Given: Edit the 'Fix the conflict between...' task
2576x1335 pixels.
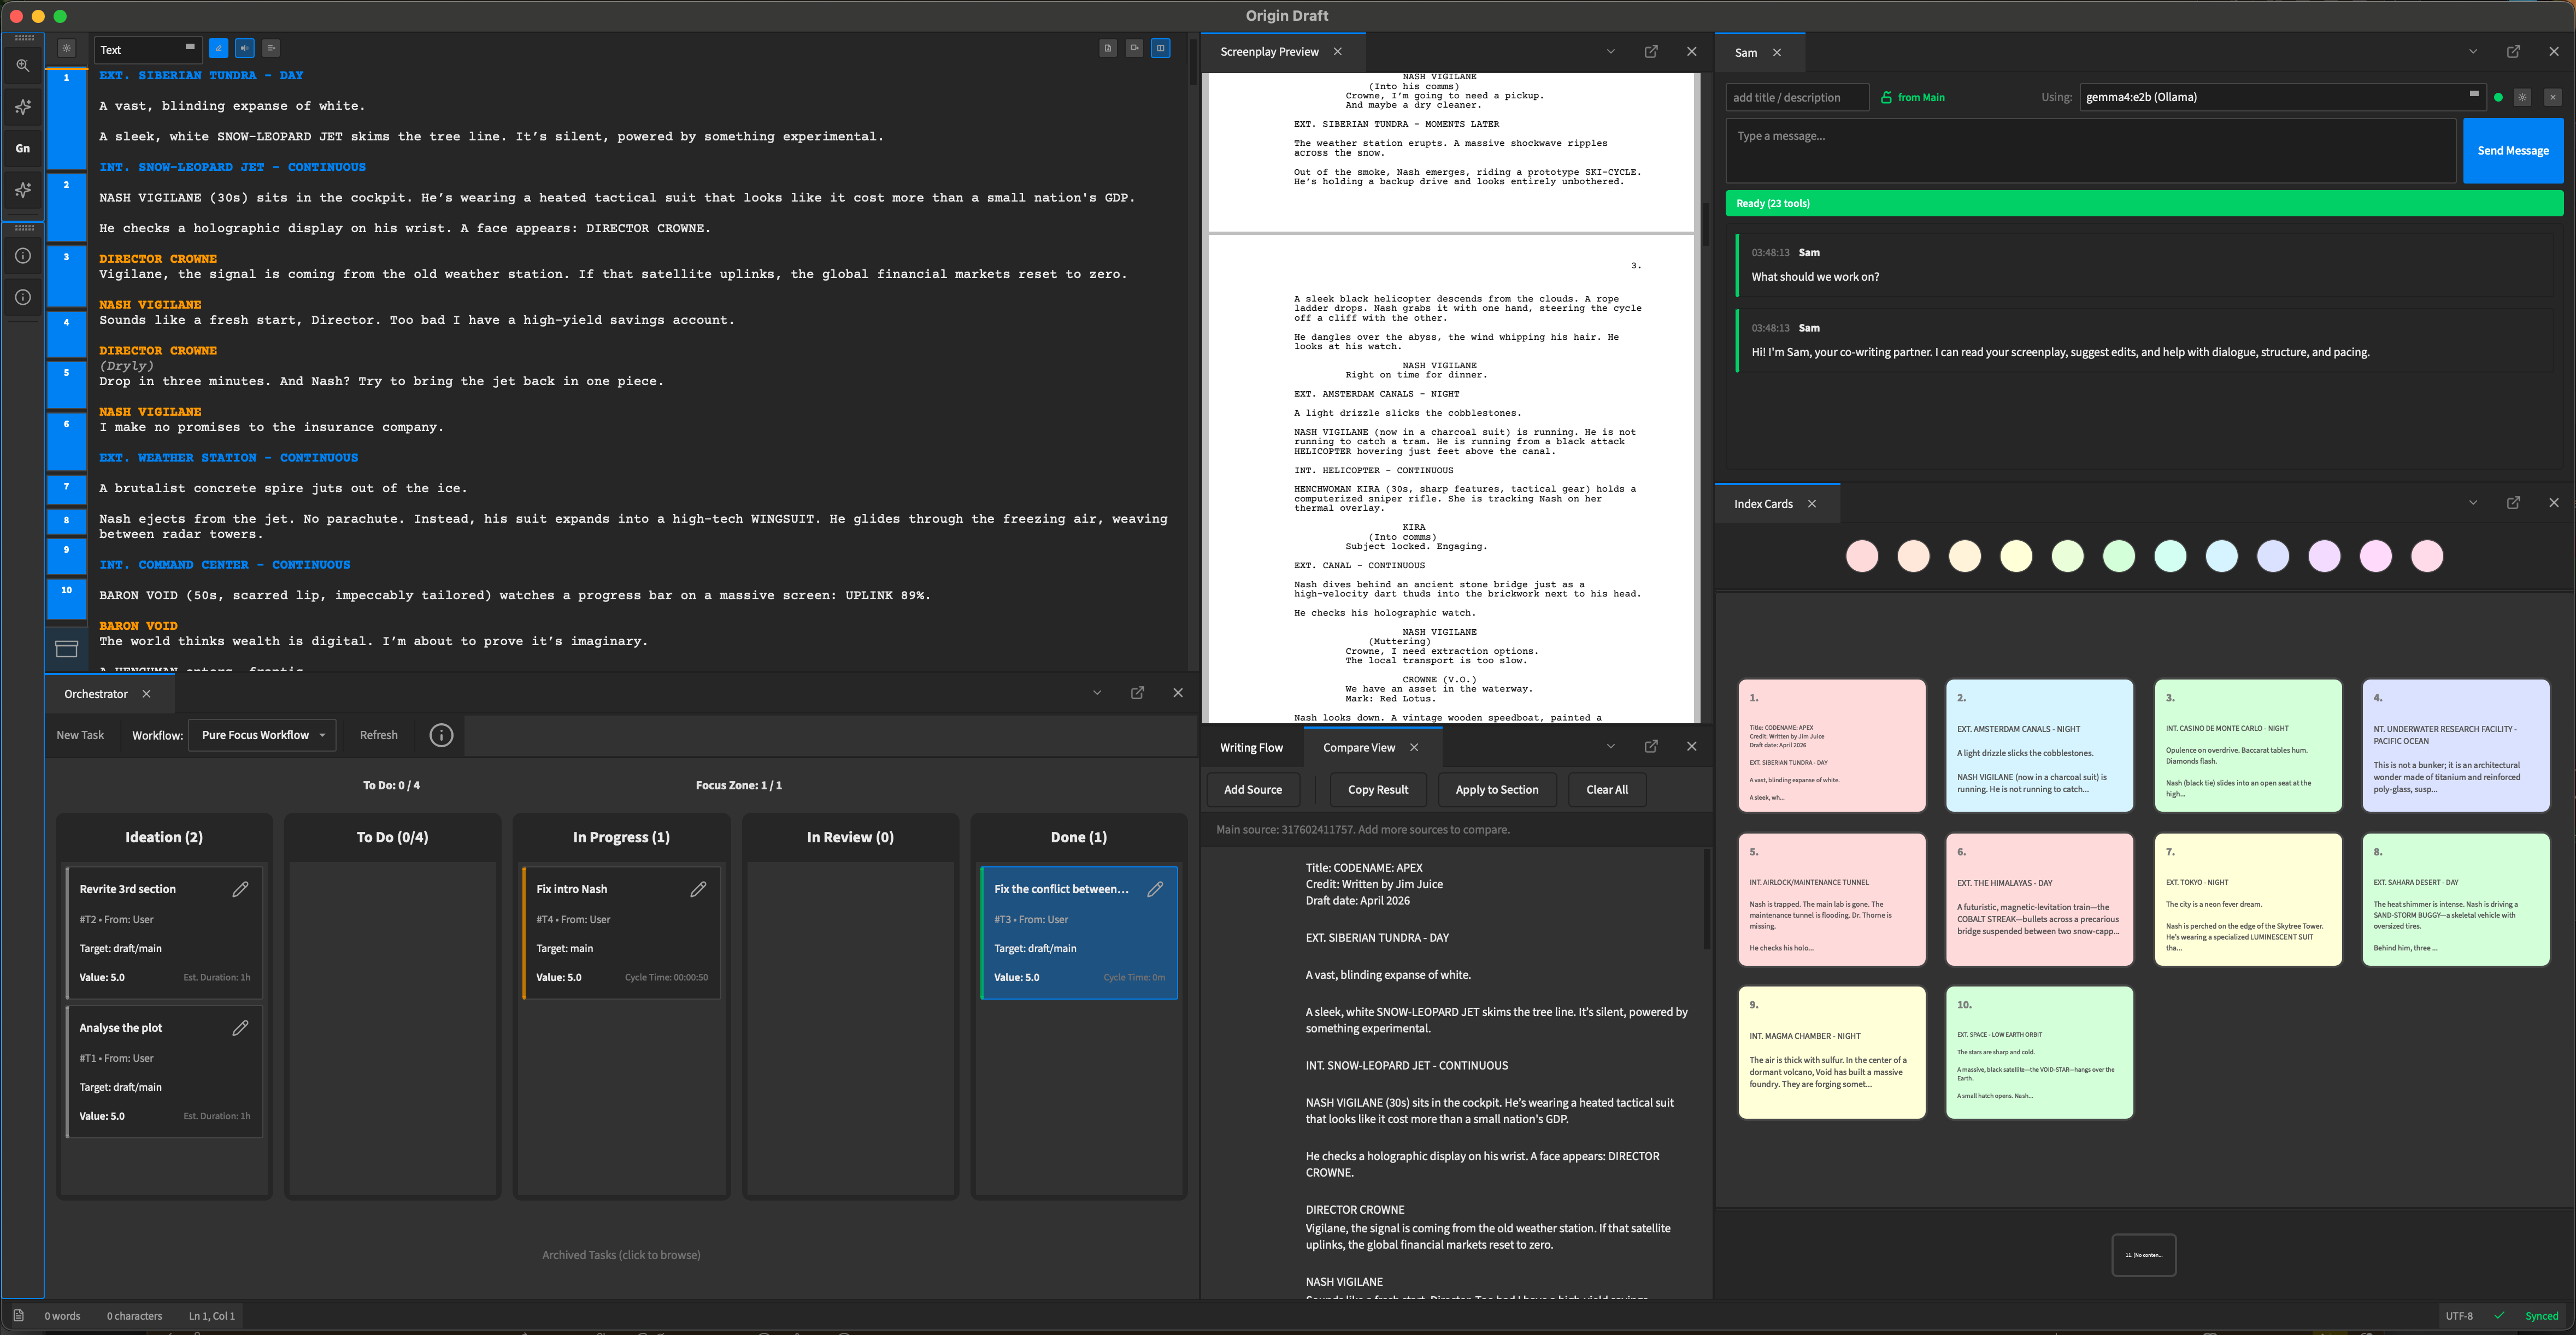Looking at the screenshot, I should pyautogui.click(x=1155, y=888).
